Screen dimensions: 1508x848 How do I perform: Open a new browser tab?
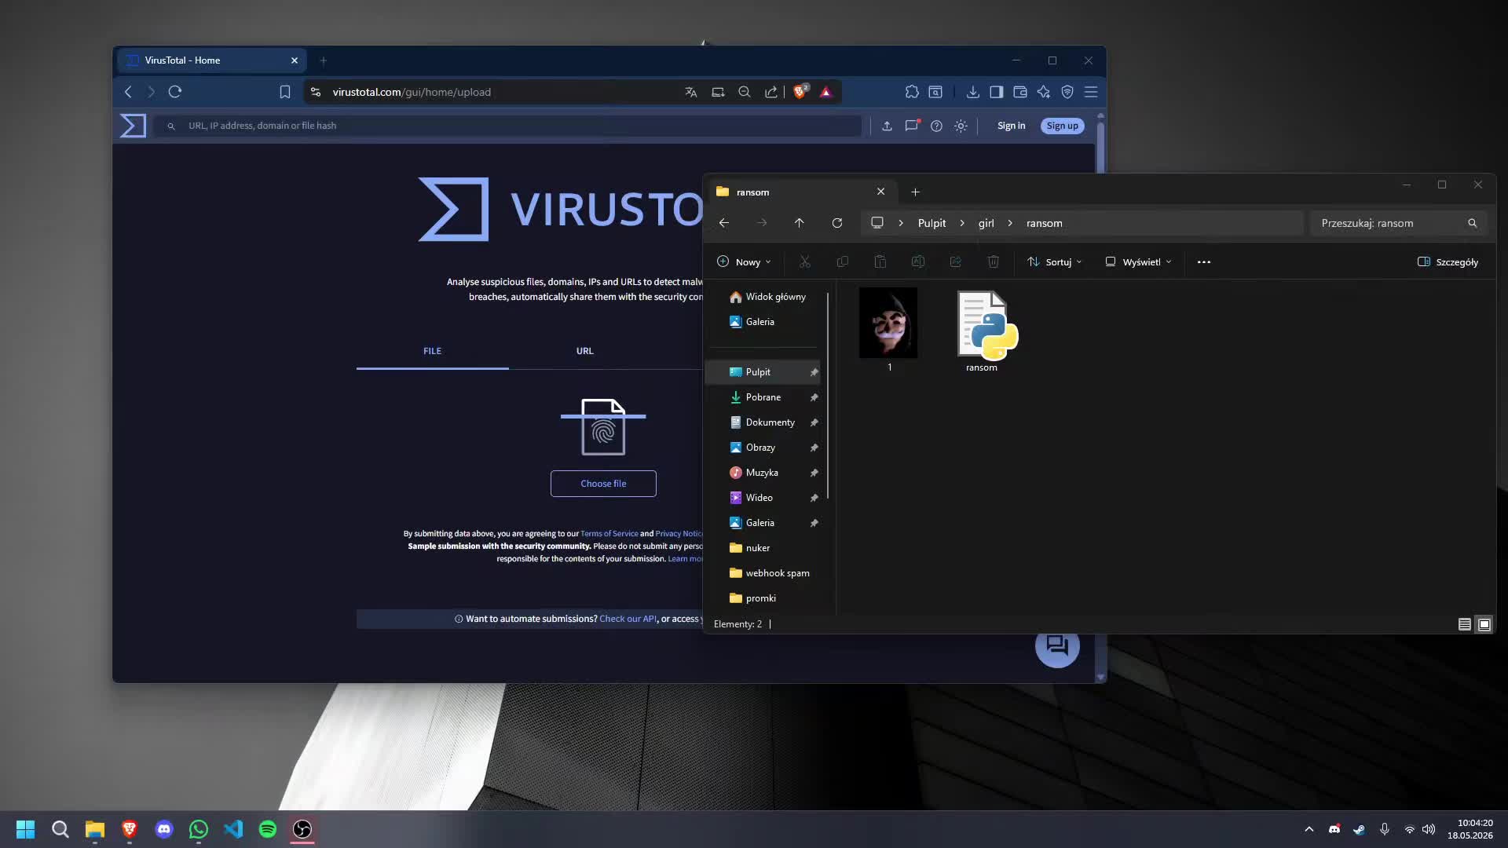click(323, 60)
